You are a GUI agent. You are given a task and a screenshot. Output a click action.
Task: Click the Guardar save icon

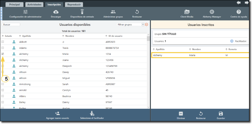(x=221, y=114)
